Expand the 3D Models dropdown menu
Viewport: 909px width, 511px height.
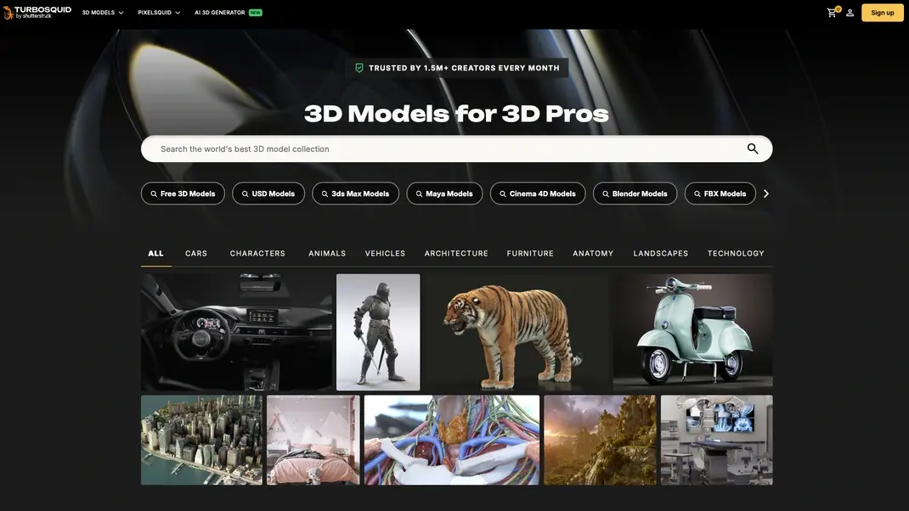click(x=102, y=13)
